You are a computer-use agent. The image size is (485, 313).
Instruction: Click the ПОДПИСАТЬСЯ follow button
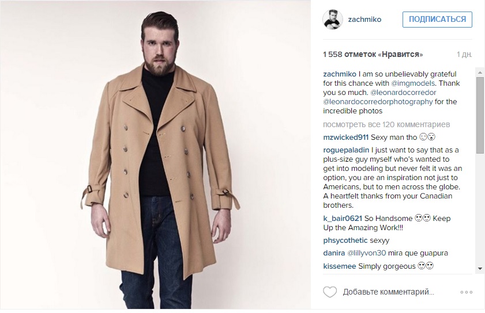(437, 20)
